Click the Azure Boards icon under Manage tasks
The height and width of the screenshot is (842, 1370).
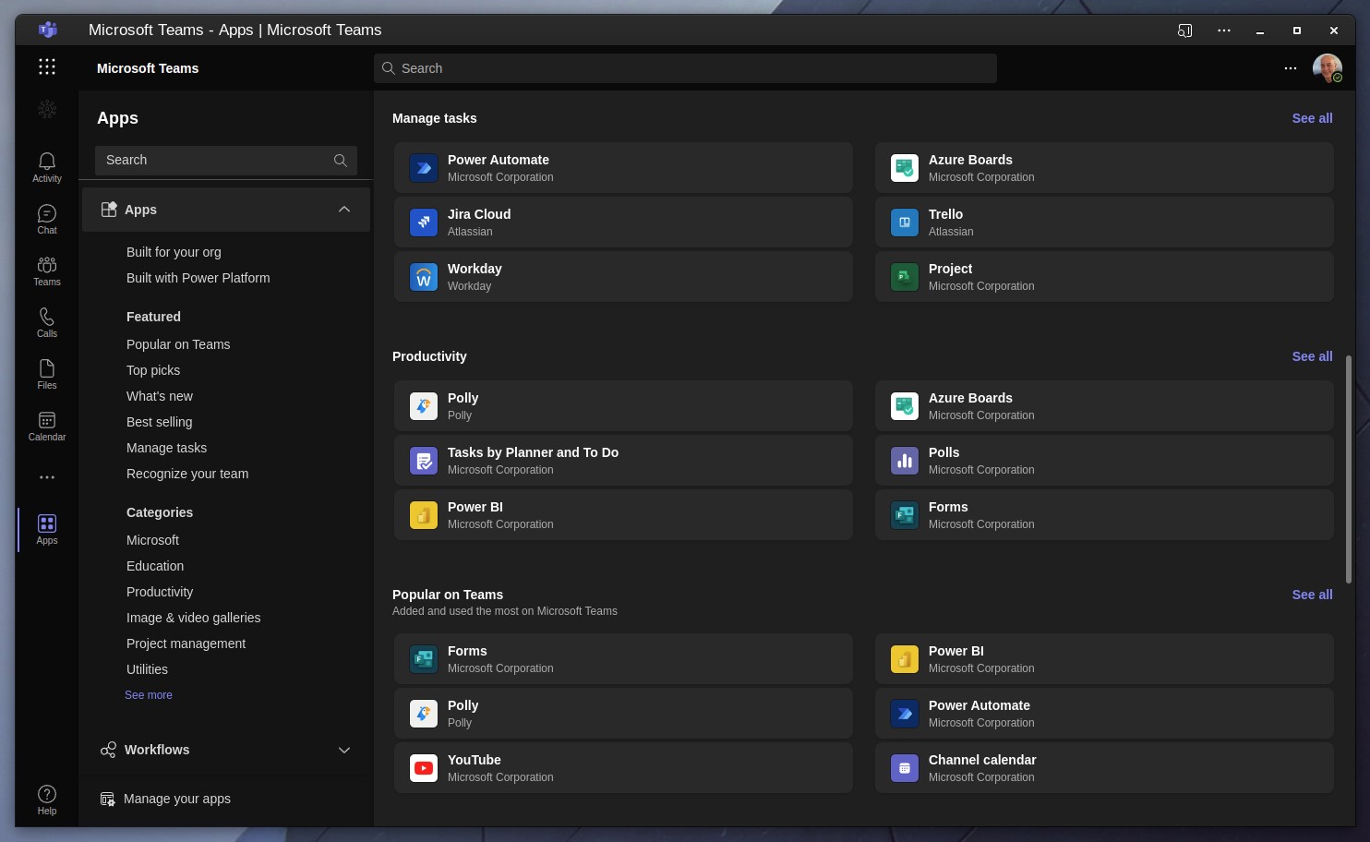[x=905, y=168]
